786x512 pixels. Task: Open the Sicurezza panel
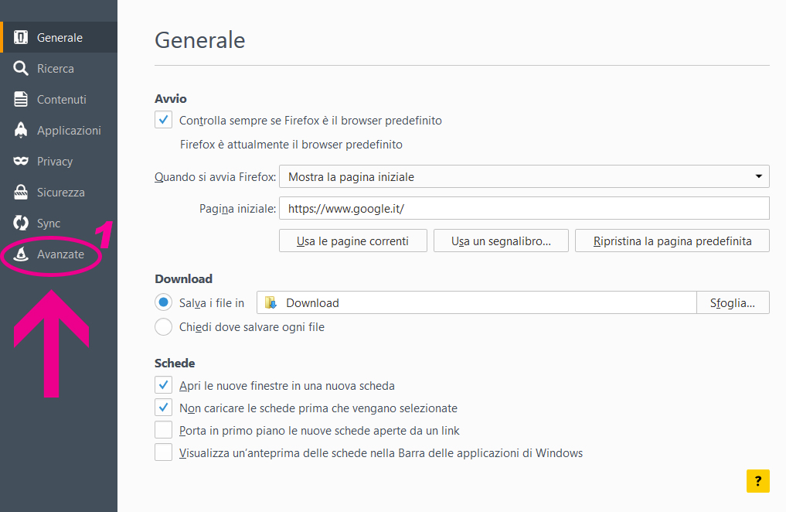[59, 192]
